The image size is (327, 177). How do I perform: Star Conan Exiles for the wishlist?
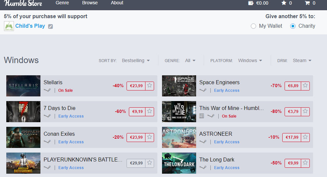click(x=149, y=137)
